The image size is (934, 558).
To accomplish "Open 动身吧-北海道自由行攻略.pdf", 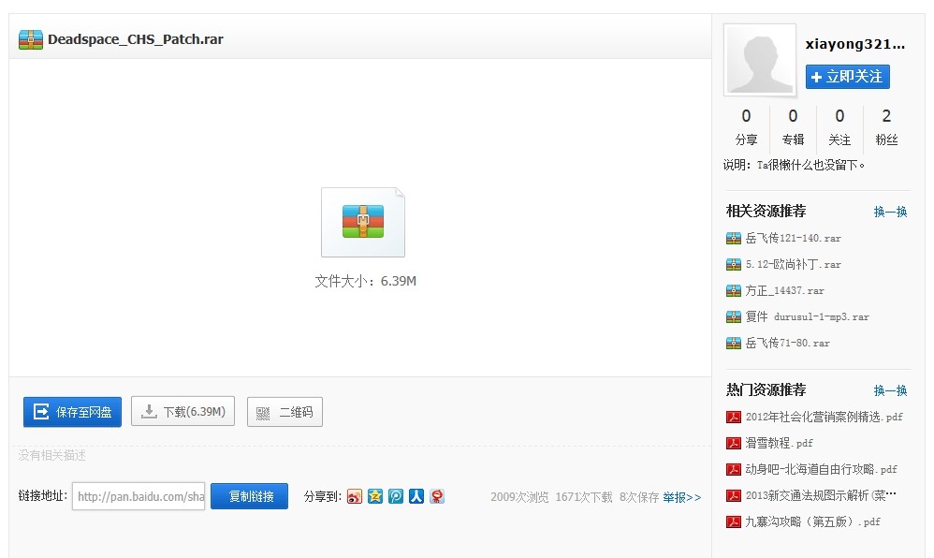I will point(821,469).
